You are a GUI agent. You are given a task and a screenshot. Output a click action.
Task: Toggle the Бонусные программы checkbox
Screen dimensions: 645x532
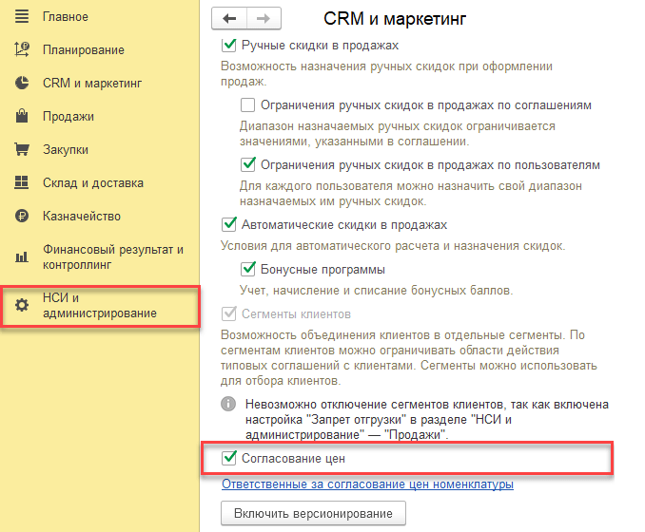pyautogui.click(x=249, y=269)
